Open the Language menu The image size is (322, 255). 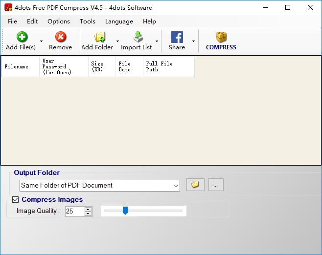pos(119,21)
